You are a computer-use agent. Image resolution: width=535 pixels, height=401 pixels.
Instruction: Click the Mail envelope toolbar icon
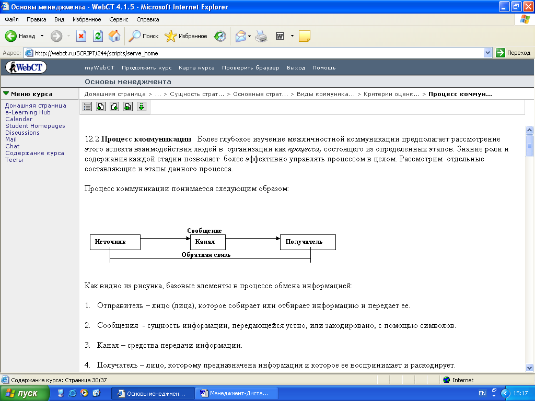tap(240, 36)
